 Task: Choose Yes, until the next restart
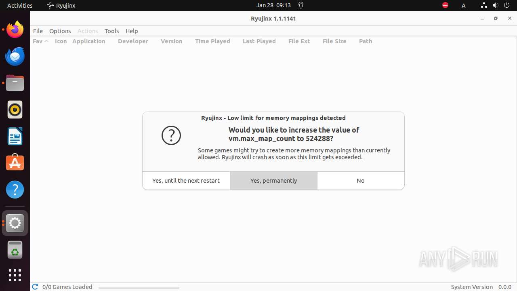coord(186,181)
